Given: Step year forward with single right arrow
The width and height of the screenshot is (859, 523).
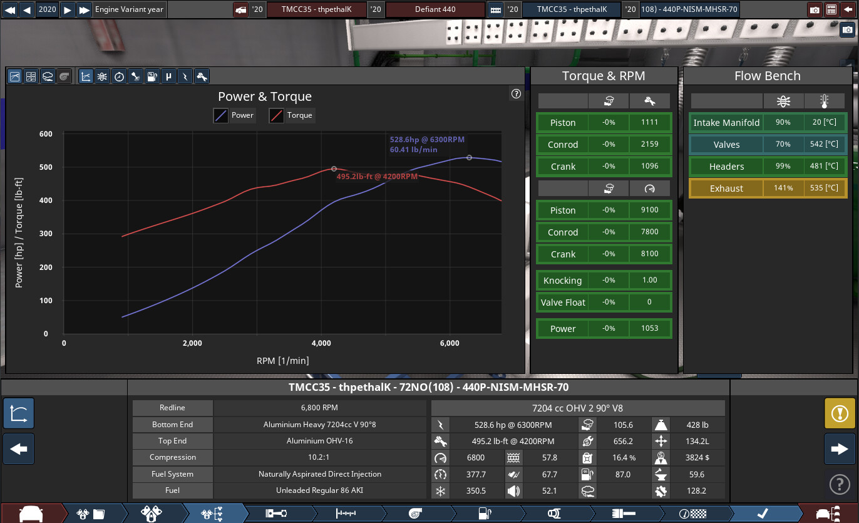Looking at the screenshot, I should (x=68, y=9).
